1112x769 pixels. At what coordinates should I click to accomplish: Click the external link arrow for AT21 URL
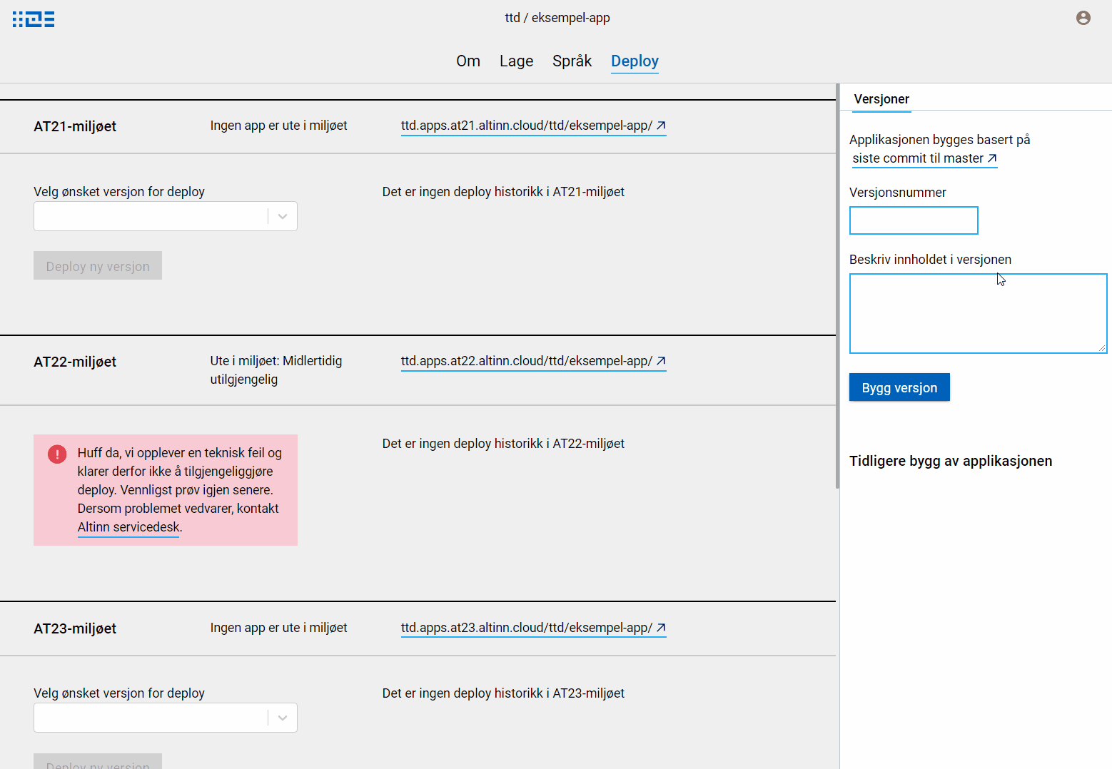(661, 126)
